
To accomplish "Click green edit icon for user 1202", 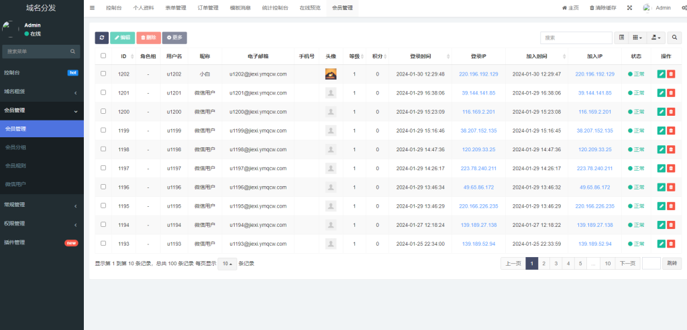I will [661, 74].
